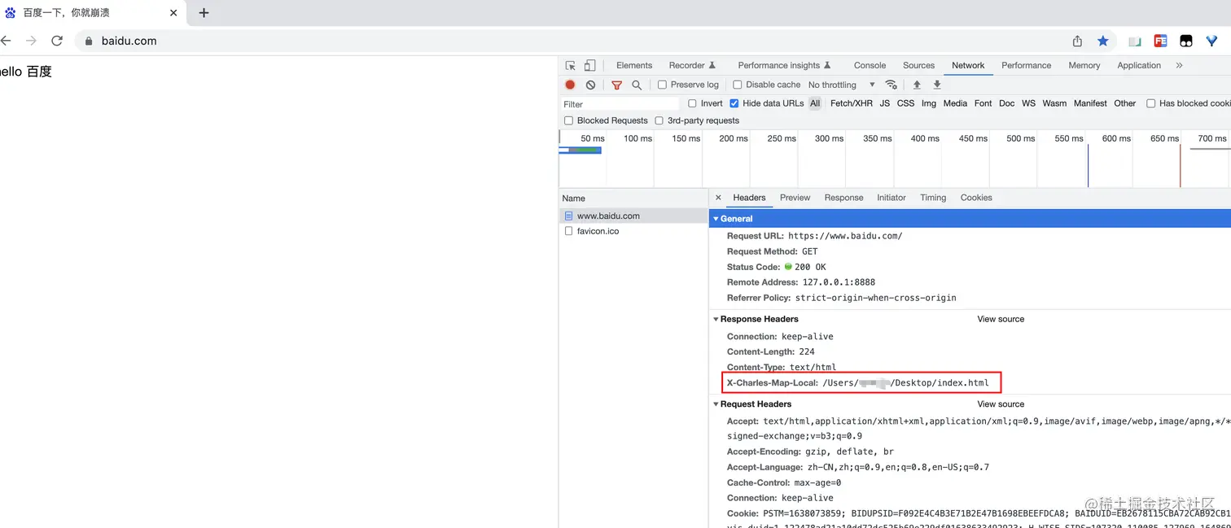The width and height of the screenshot is (1231, 528).
Task: Switch to the Elements tab
Action: 634,66
